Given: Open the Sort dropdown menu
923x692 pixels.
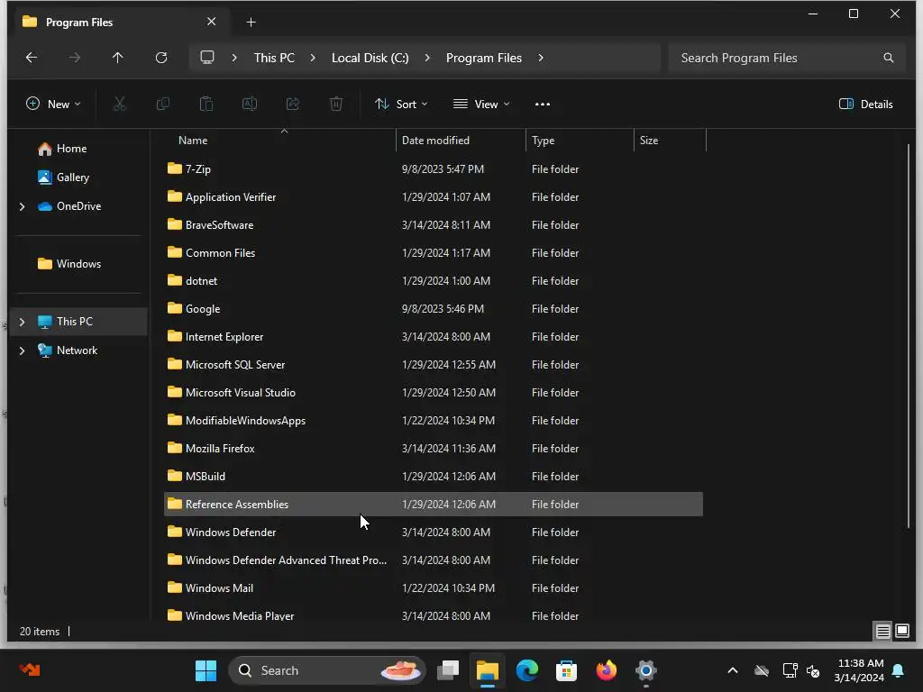Looking at the screenshot, I should [401, 105].
